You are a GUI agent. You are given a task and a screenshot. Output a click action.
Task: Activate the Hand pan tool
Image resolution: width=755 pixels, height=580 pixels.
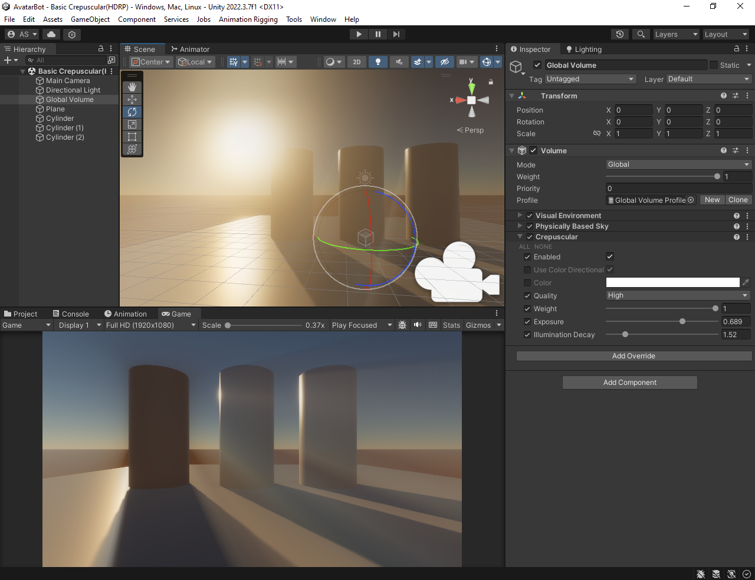pyautogui.click(x=132, y=87)
